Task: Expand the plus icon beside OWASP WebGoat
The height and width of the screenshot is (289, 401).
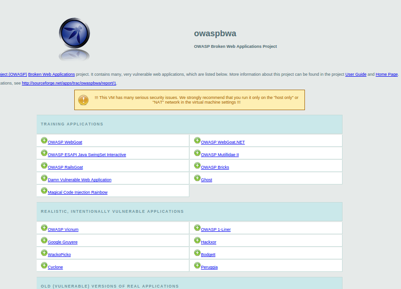Action: pos(44,140)
